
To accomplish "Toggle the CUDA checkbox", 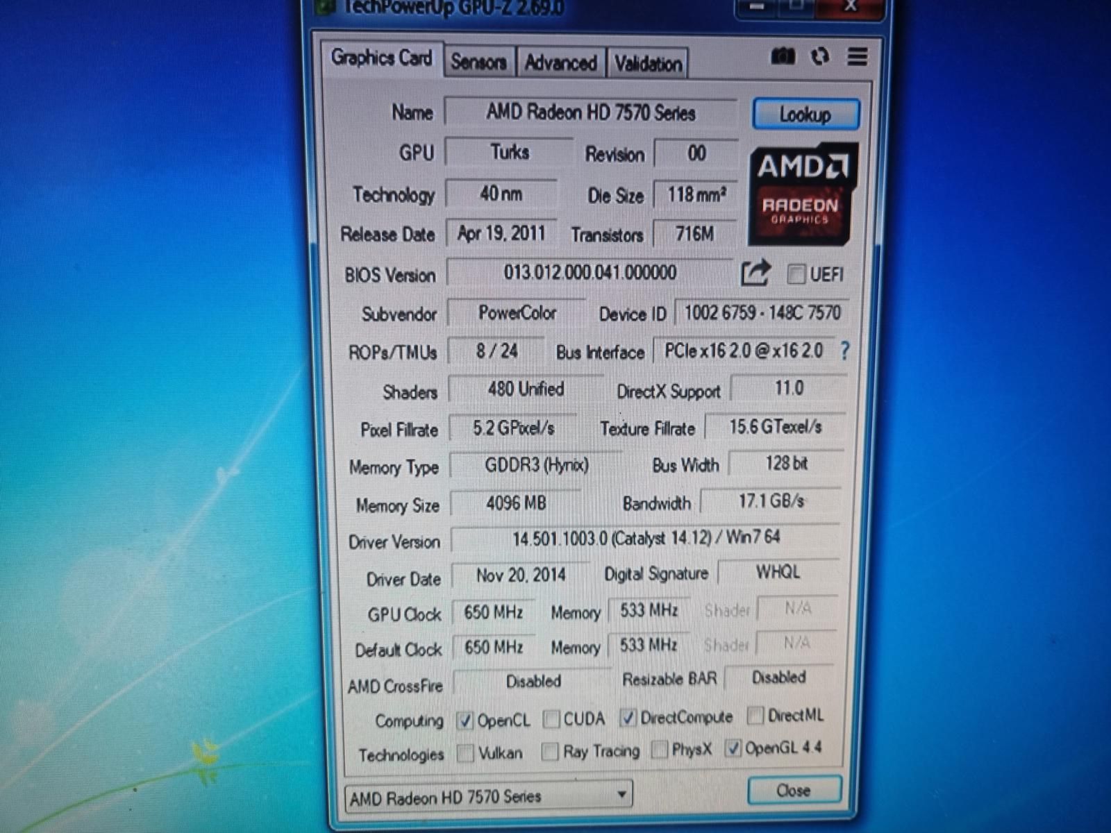I will 551,719.
